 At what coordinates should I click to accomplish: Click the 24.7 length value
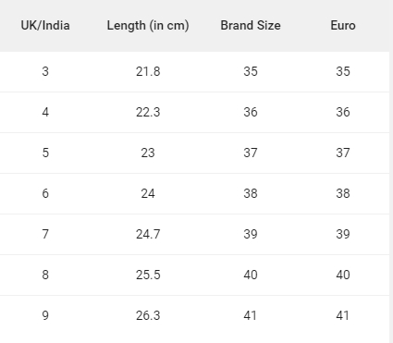(x=148, y=234)
